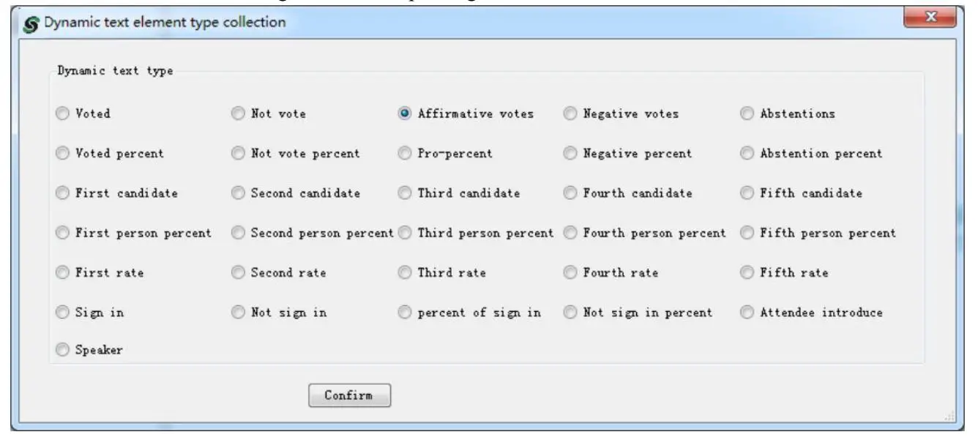978x440 pixels.
Task: Select Negative votes option
Action: 570,113
